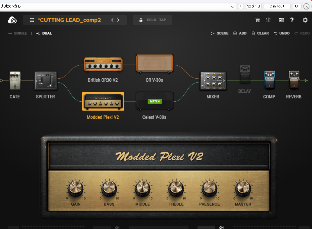Toggle the tempo lock icon
Viewport: 312px width, 229px height.
[x=141, y=20]
